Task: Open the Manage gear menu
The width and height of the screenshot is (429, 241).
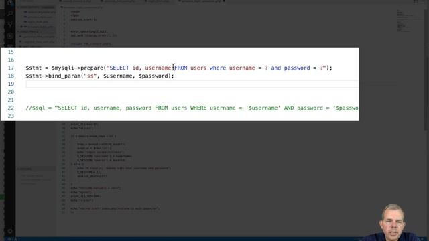Action: coord(10,231)
